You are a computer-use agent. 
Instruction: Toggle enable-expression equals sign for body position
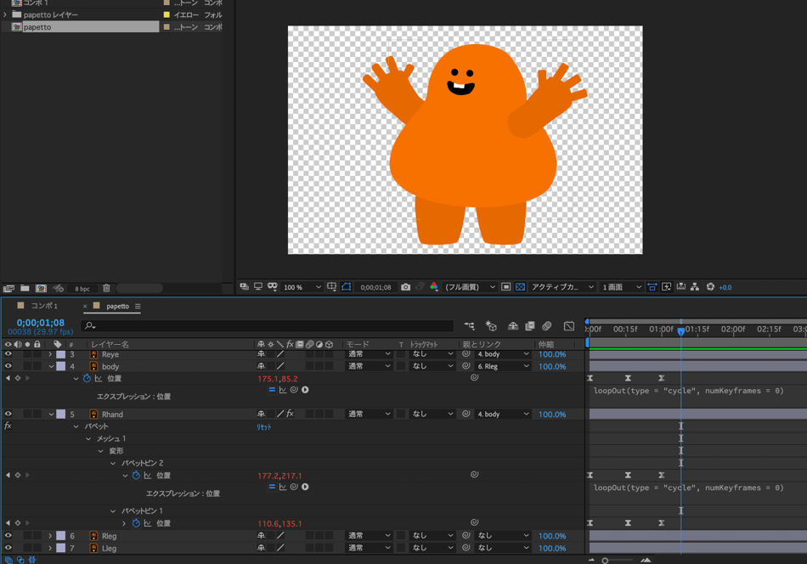click(x=272, y=391)
